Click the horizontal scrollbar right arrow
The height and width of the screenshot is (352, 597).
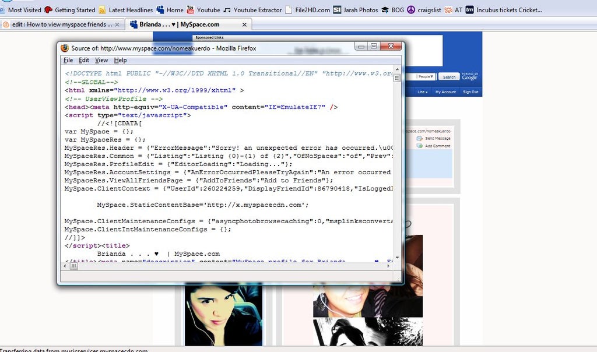(388, 266)
